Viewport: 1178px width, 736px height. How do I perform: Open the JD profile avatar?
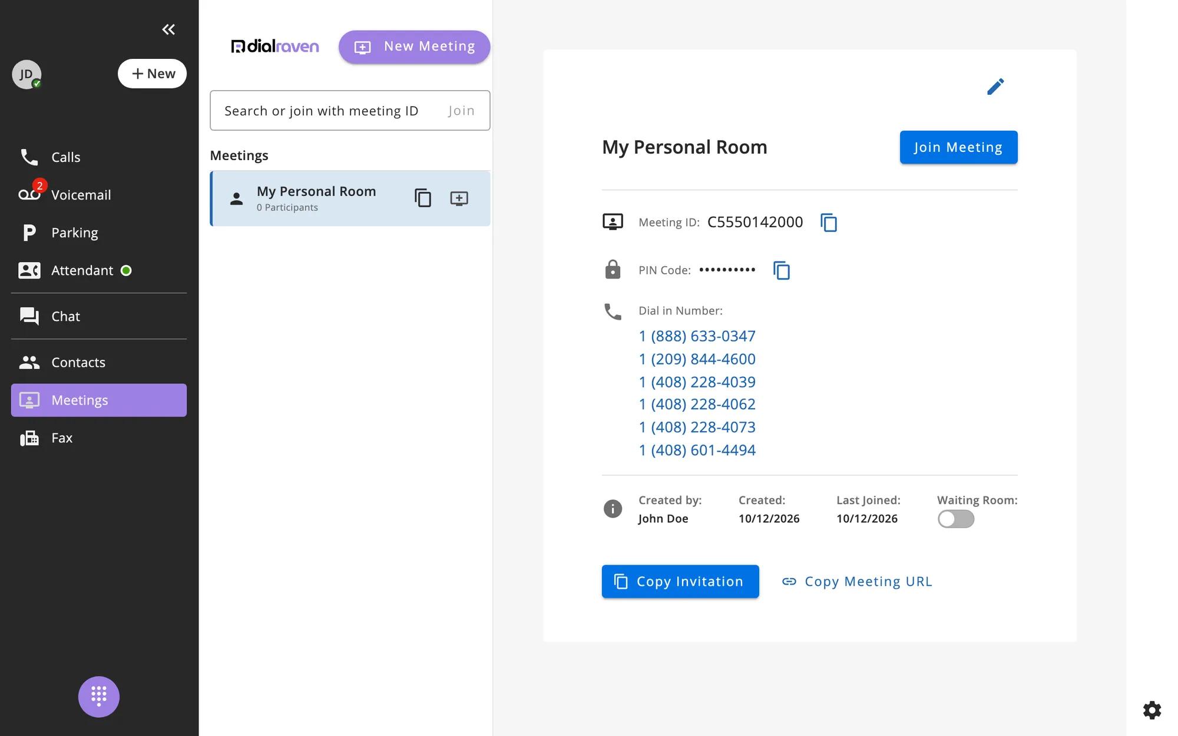click(x=27, y=74)
